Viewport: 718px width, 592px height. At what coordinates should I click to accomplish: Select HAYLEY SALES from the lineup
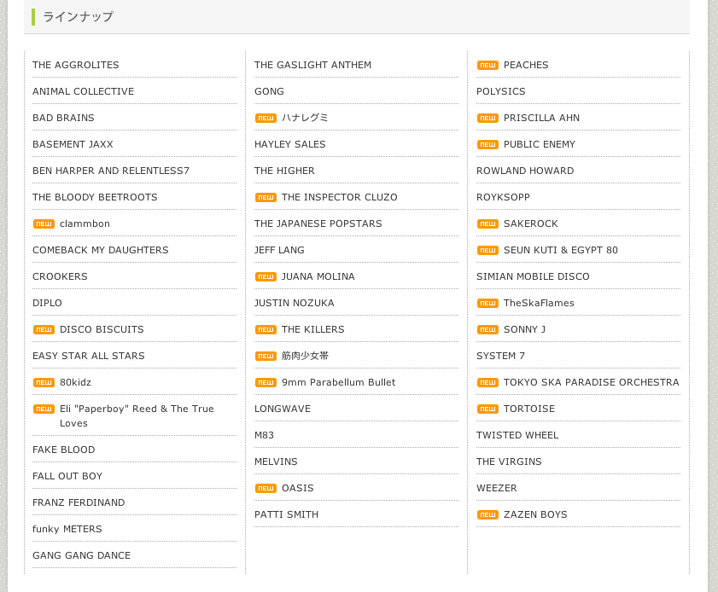click(290, 144)
